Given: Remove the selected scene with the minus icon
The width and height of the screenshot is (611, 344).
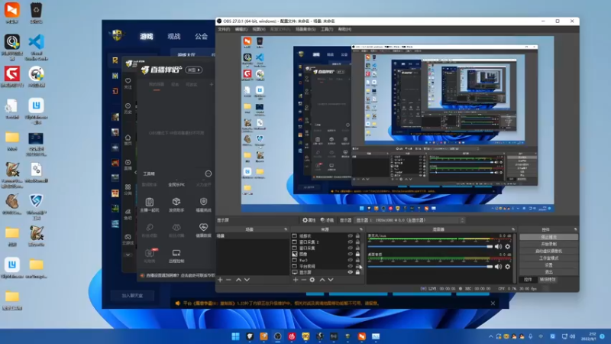Looking at the screenshot, I should point(228,280).
